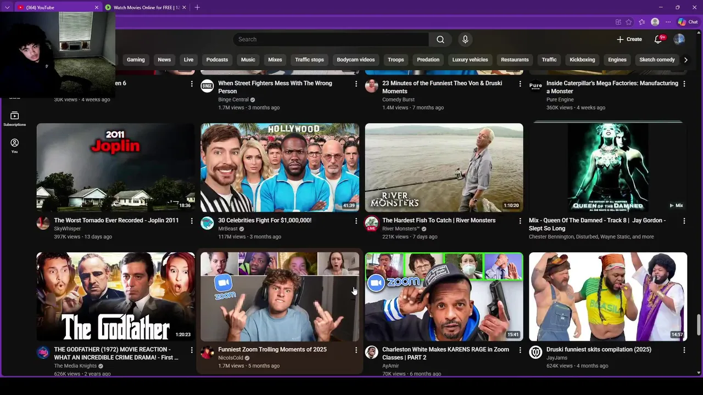Open tab actions menu chevron
The height and width of the screenshot is (395, 703).
click(7, 8)
